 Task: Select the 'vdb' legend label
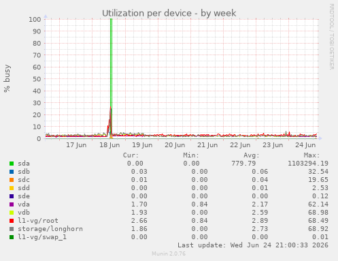pos(24,213)
